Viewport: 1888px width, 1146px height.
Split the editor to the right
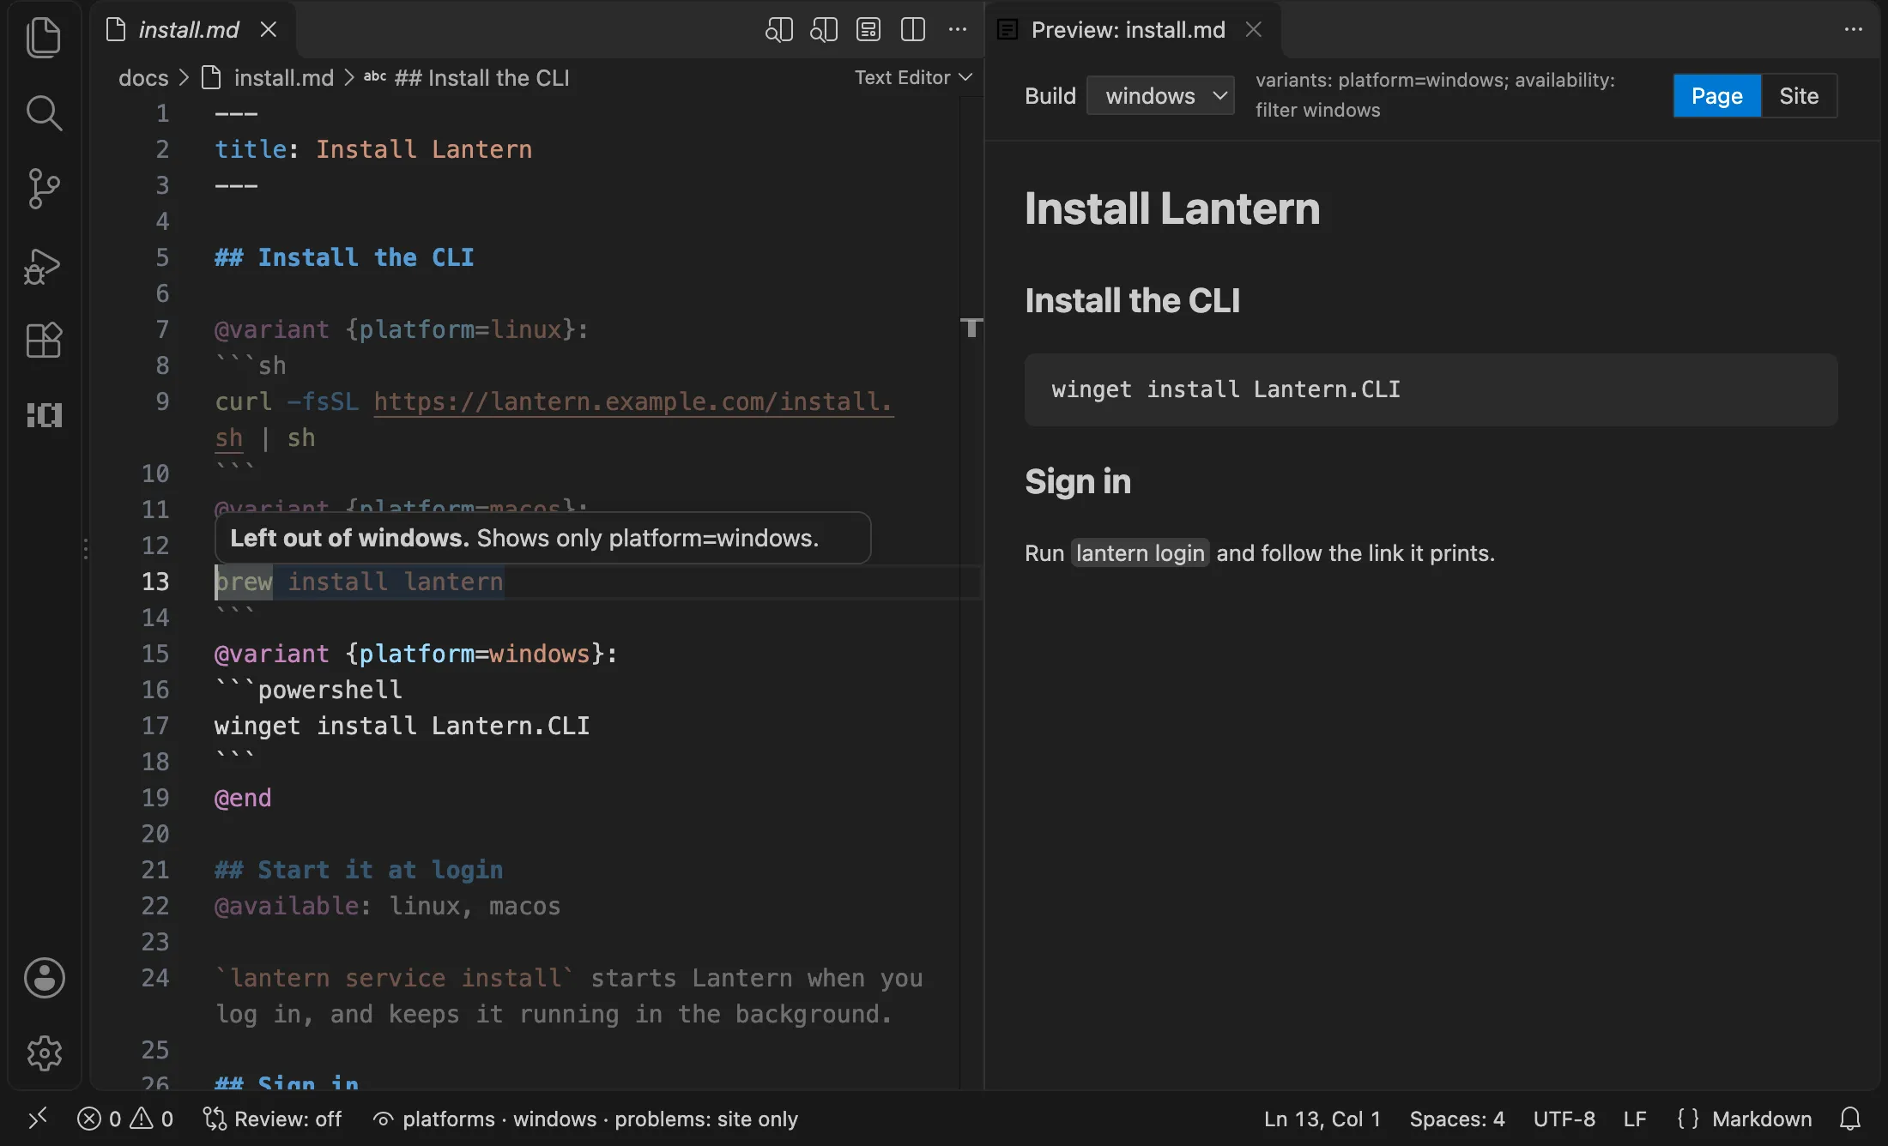pyautogui.click(x=913, y=30)
